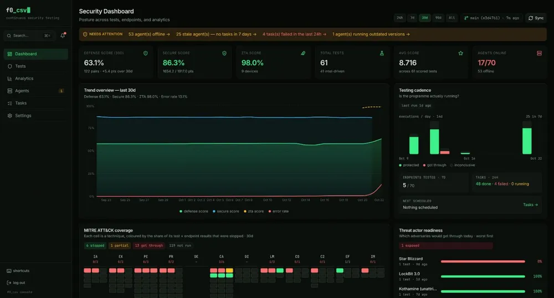554x298 pixels.
Task: Open the Tasks arrow link
Action: coord(530,205)
